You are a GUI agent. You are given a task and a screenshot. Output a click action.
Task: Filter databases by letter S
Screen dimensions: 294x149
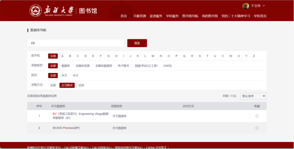[x=200, y=56]
